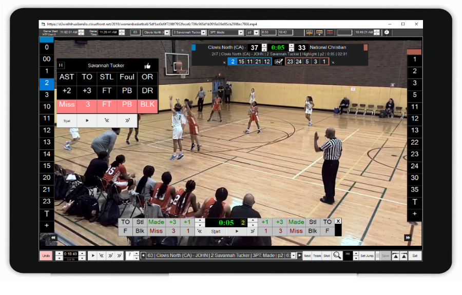The width and height of the screenshot is (462, 295).
Task: Open the shot chart icon between team lineups
Action: [278, 62]
